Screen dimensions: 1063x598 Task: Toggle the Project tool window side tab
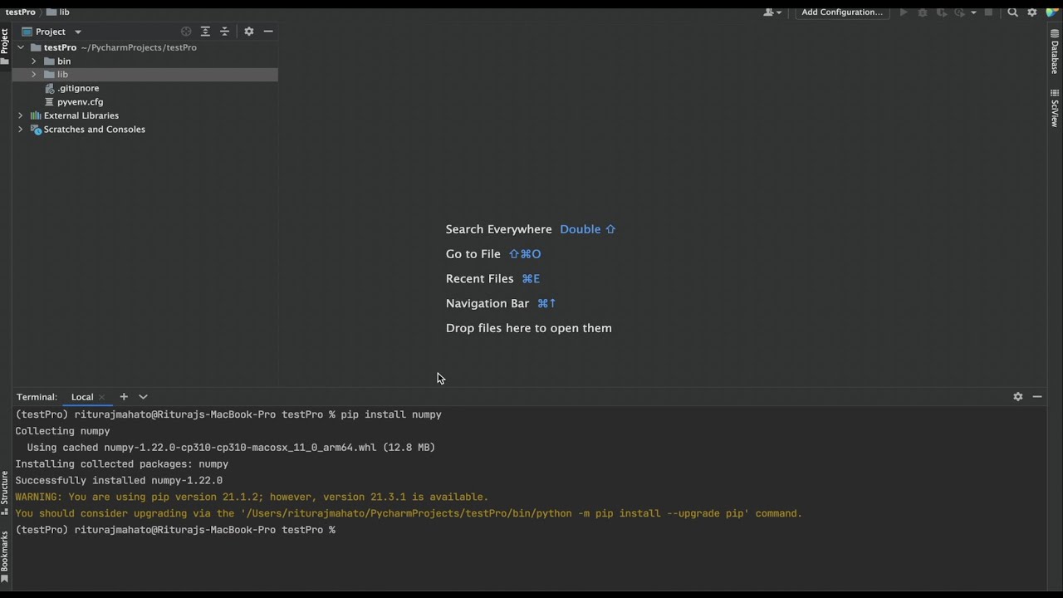pyautogui.click(x=5, y=46)
